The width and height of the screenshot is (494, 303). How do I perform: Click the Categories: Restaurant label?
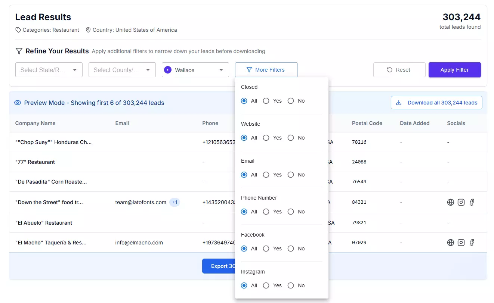tap(51, 30)
